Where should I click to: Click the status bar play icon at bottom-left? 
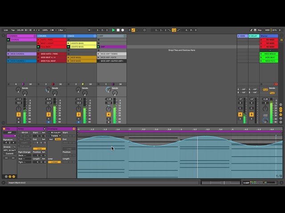pyautogui.click(x=4, y=183)
